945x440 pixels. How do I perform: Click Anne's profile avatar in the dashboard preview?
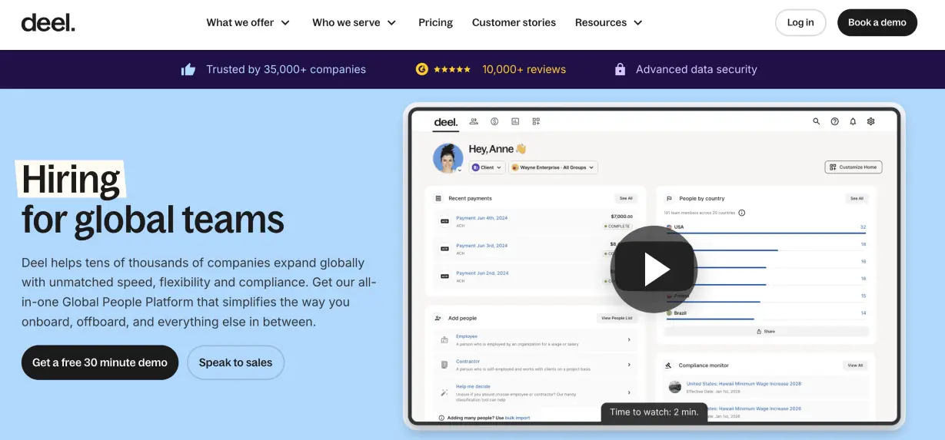tap(448, 158)
